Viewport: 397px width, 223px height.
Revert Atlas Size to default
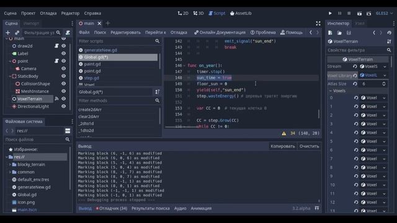[355, 84]
